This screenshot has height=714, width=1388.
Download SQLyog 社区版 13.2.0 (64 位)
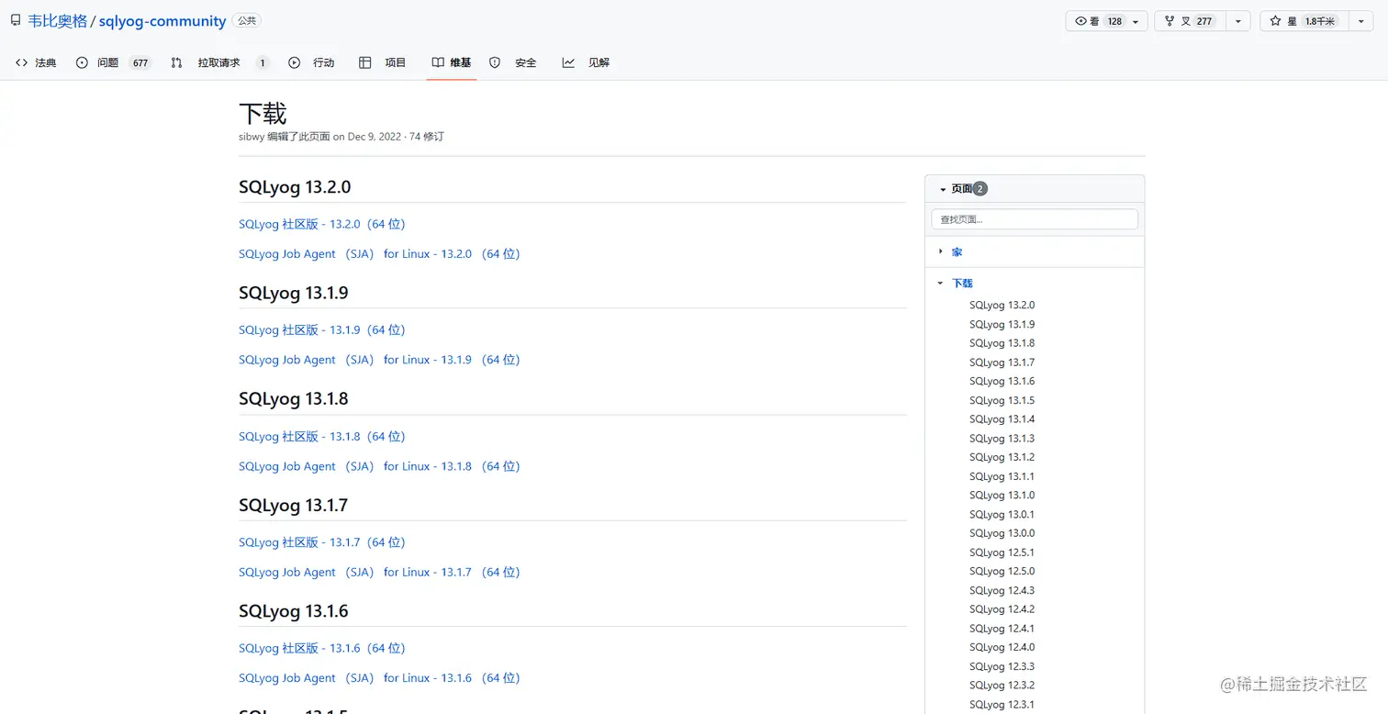tap(322, 224)
